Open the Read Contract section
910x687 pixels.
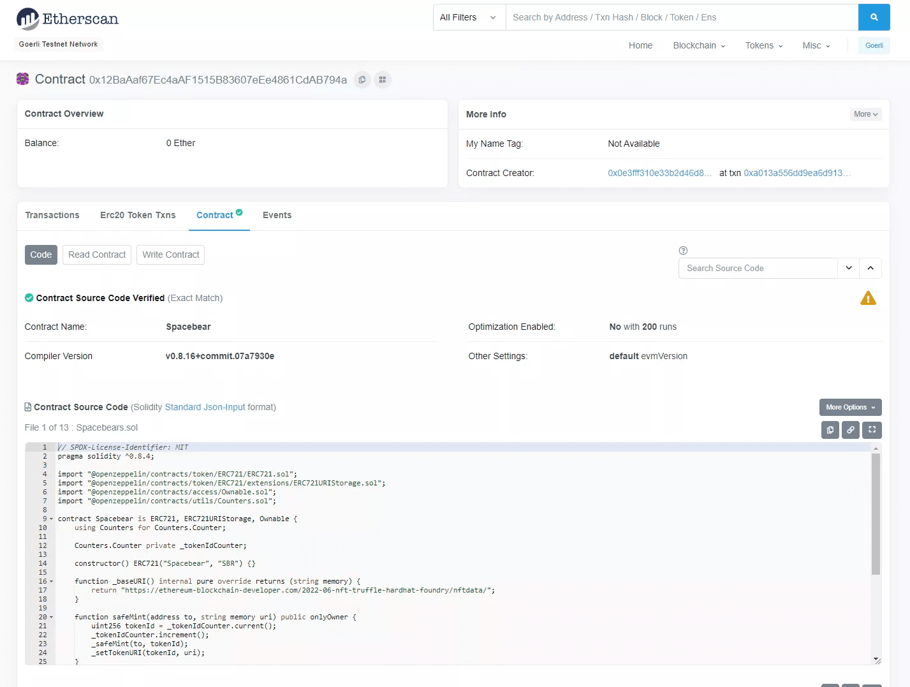coord(97,255)
